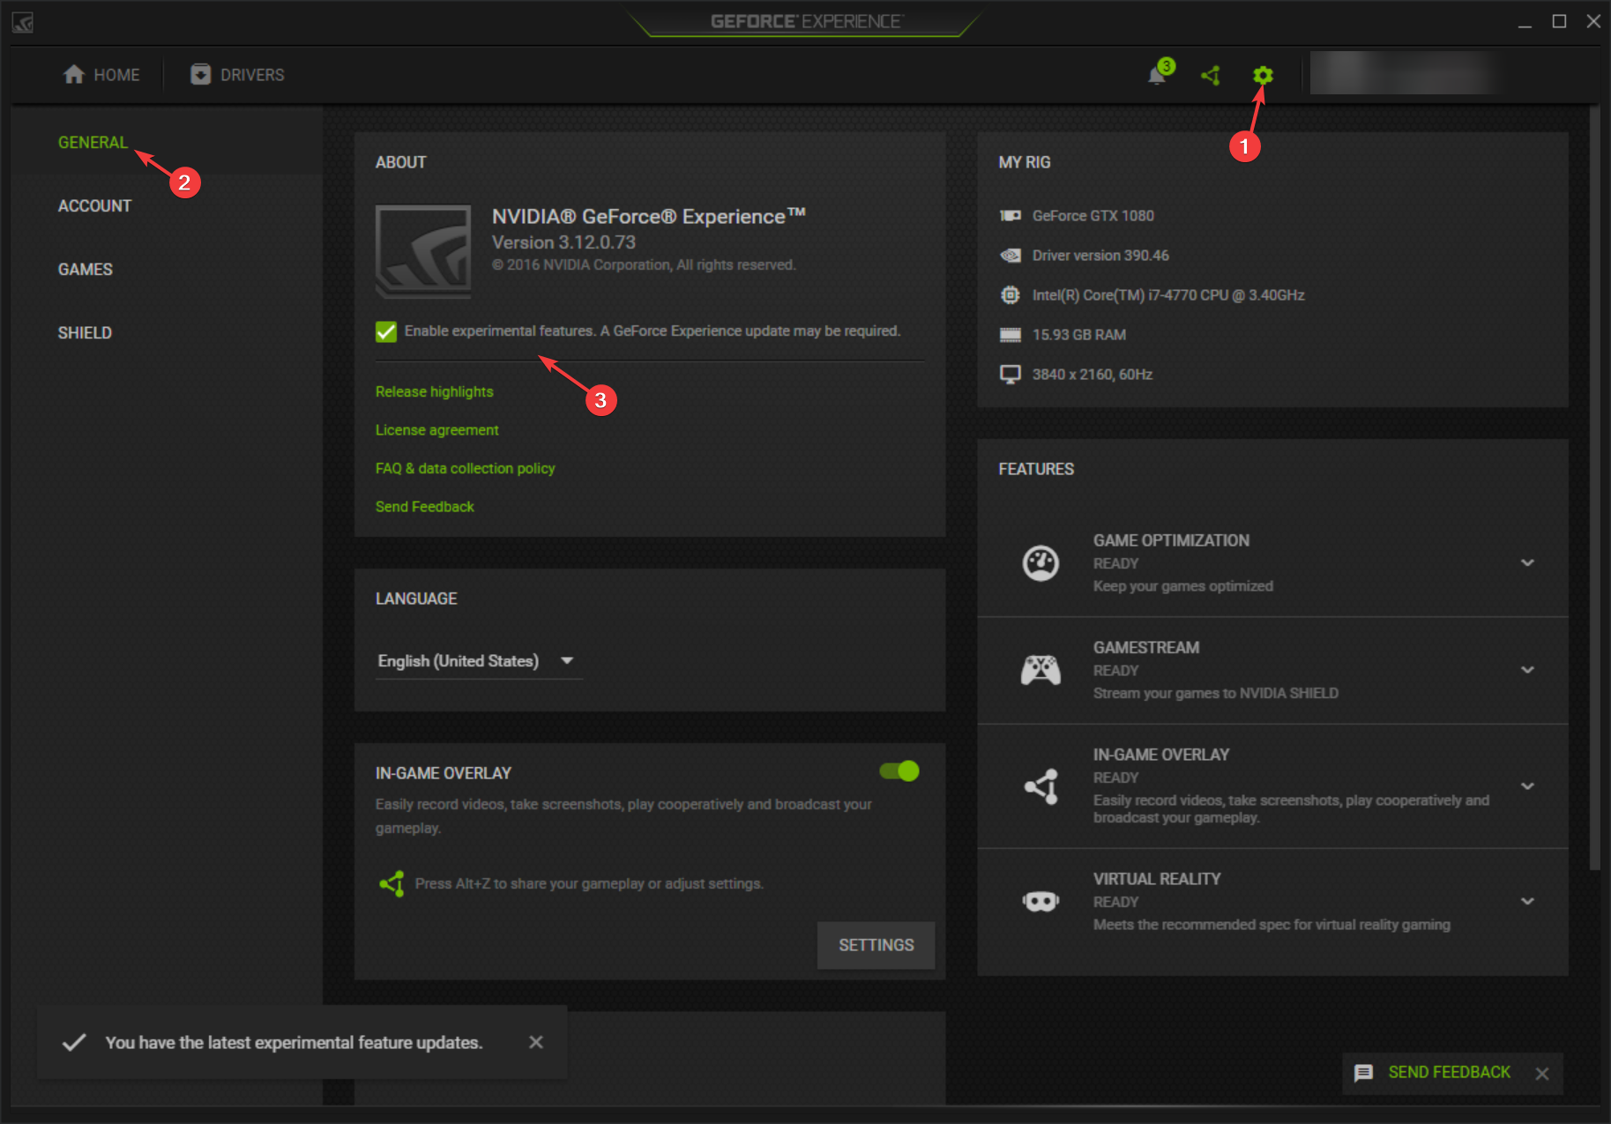This screenshot has width=1611, height=1124.
Task: Open the Games settings section
Action: click(86, 270)
